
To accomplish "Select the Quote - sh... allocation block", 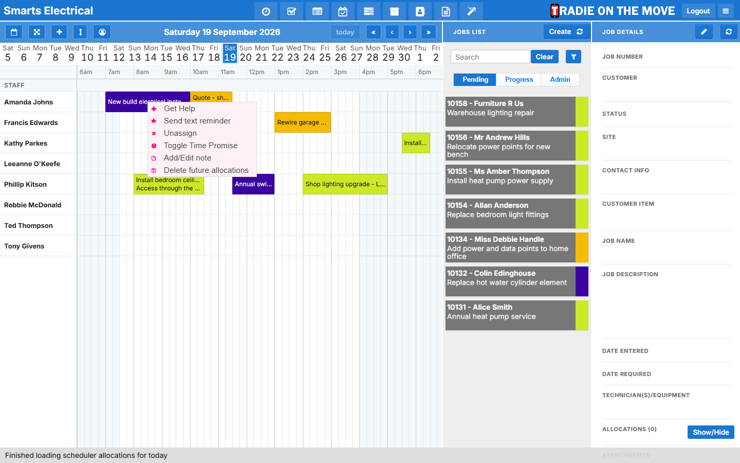I will (211, 97).
